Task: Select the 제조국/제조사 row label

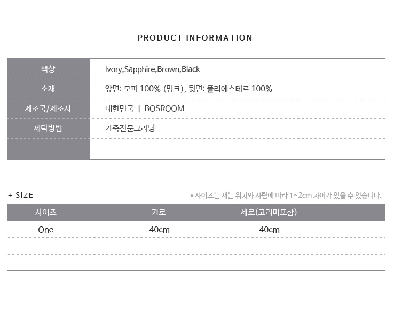Action: 48,108
